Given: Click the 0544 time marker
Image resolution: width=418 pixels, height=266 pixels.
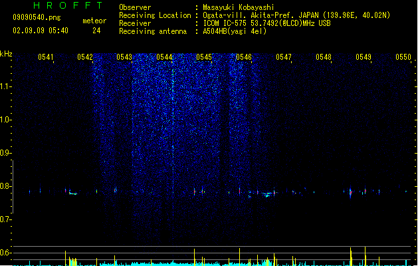Looking at the screenshot, I should coord(164,57).
